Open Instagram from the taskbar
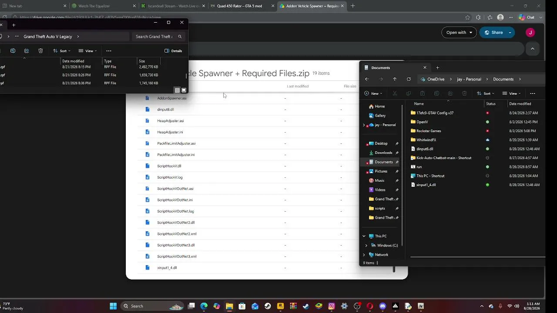 332,306
